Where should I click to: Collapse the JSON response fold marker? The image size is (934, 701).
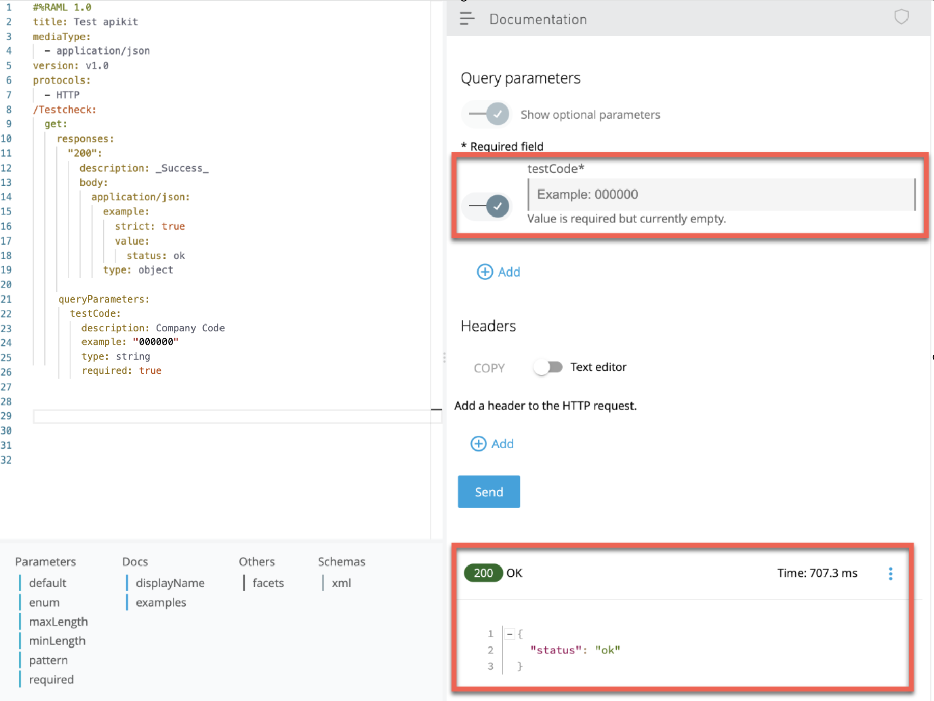pyautogui.click(x=509, y=634)
